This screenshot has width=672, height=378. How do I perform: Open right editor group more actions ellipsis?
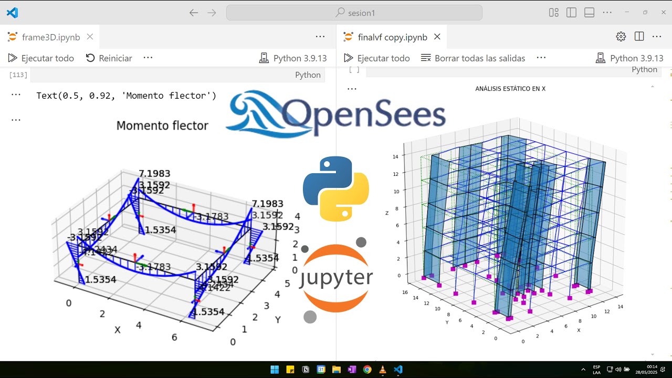657,37
